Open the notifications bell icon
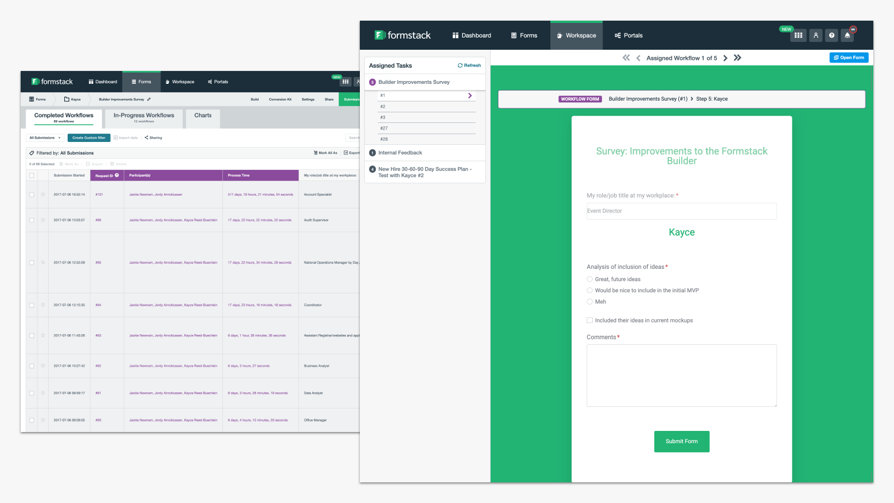This screenshot has width=894, height=503. click(848, 35)
